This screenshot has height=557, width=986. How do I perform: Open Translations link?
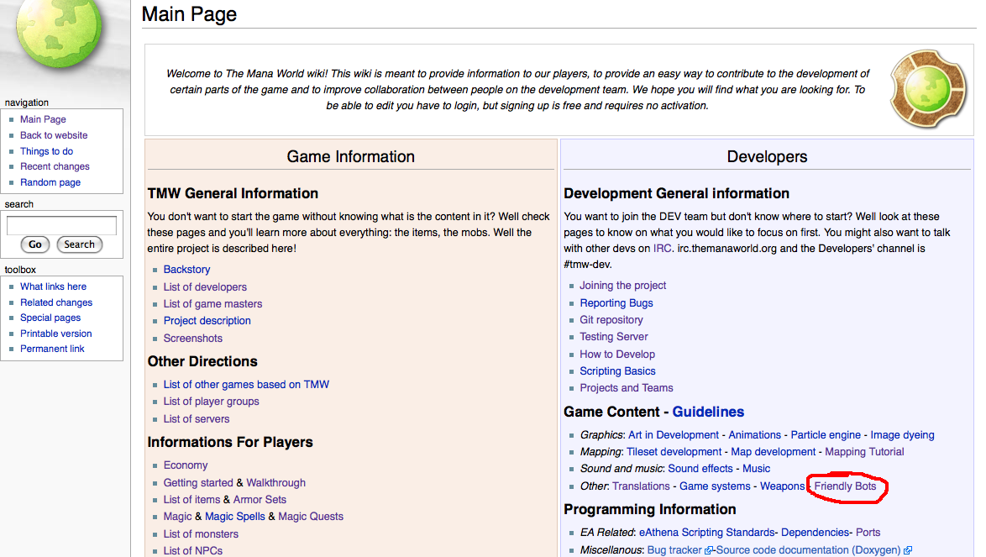[x=642, y=486]
